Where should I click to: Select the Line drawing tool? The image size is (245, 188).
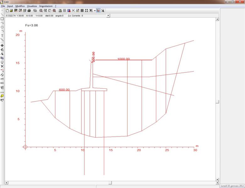coord(2,15)
